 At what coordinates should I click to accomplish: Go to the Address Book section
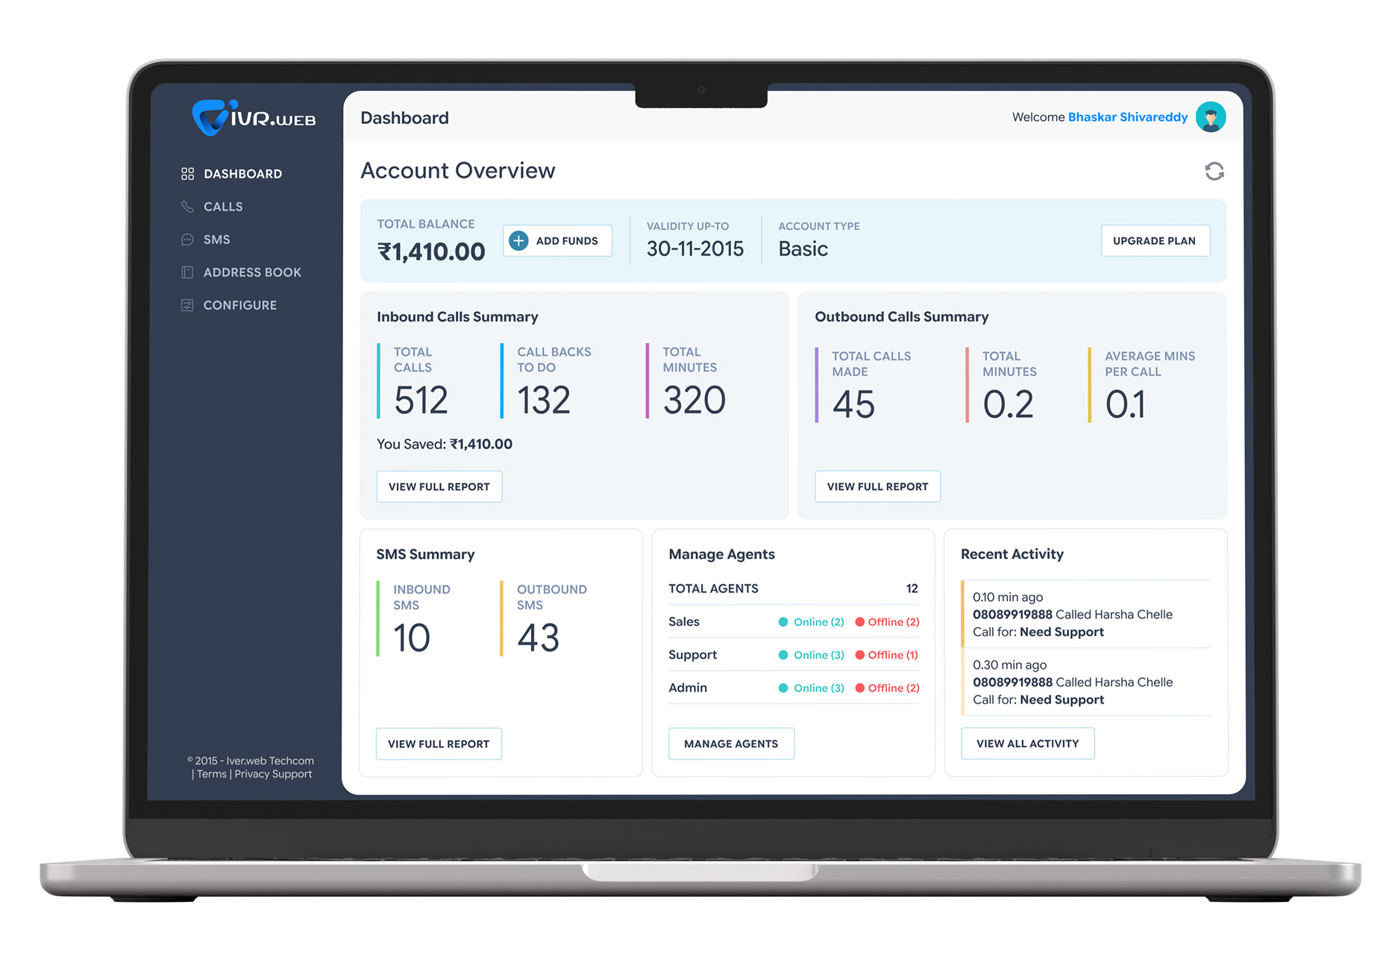(x=252, y=272)
